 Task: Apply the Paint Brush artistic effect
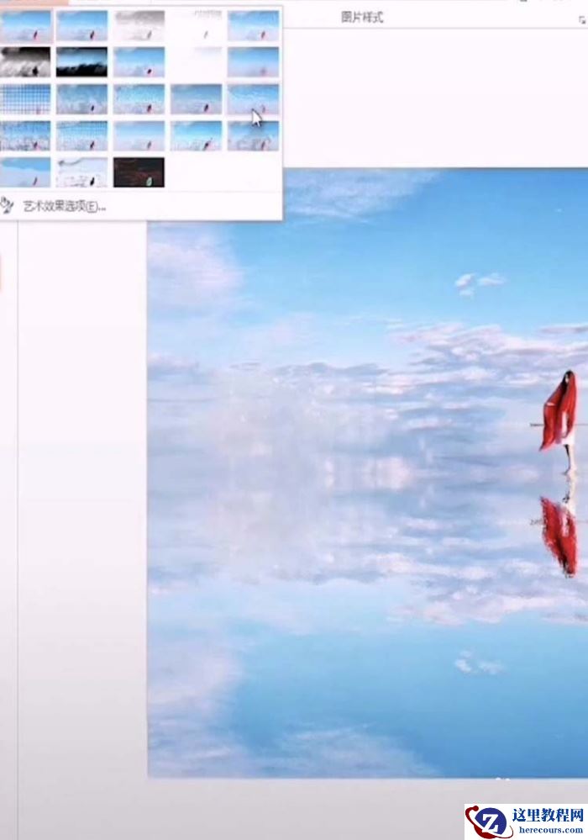click(x=139, y=62)
